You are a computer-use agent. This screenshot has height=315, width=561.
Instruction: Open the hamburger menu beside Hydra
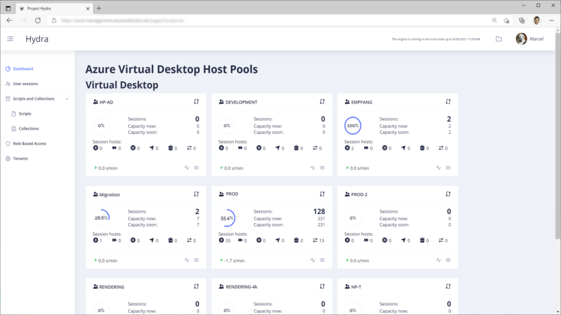pos(10,39)
